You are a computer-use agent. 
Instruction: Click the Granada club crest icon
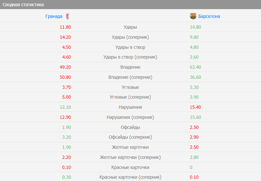tap(67, 16)
